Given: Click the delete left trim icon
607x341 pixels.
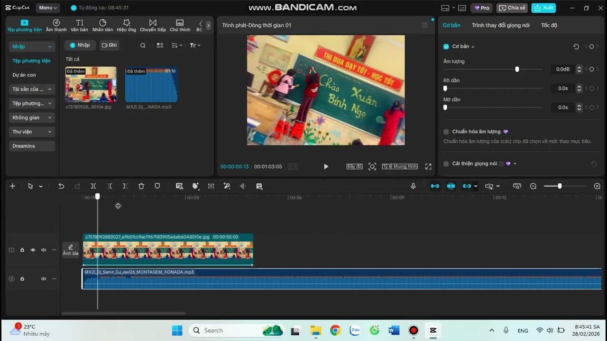Looking at the screenshot, I should tap(110, 186).
